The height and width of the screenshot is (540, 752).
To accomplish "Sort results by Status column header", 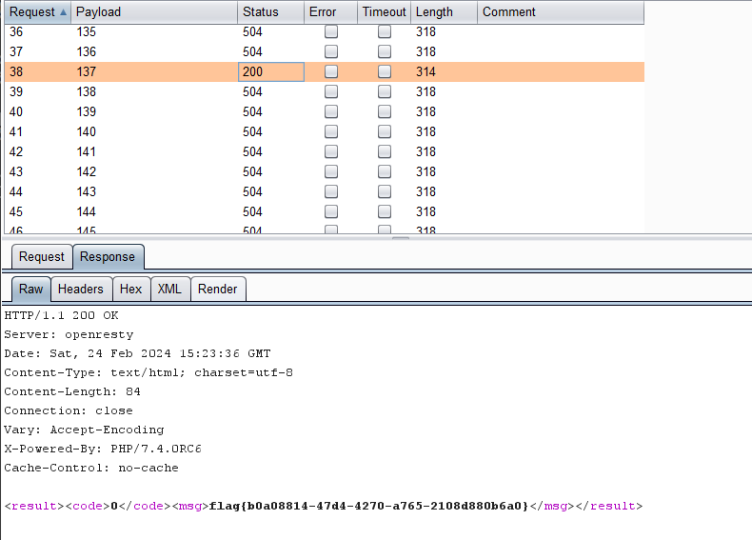I will click(x=269, y=12).
